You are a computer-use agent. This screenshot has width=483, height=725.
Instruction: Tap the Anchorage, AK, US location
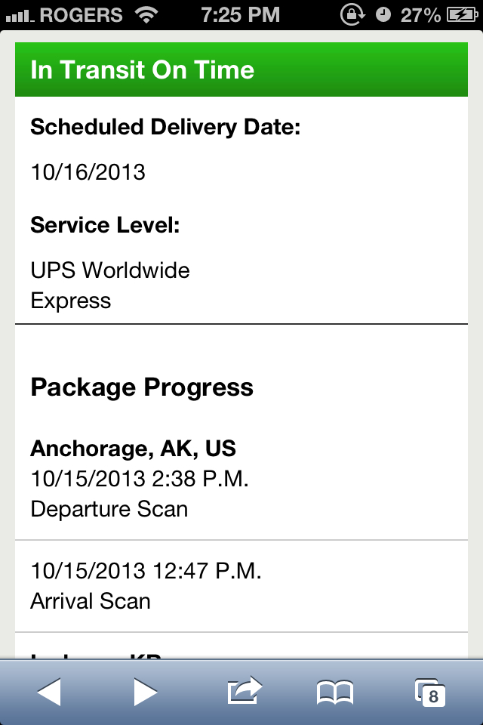click(x=133, y=449)
